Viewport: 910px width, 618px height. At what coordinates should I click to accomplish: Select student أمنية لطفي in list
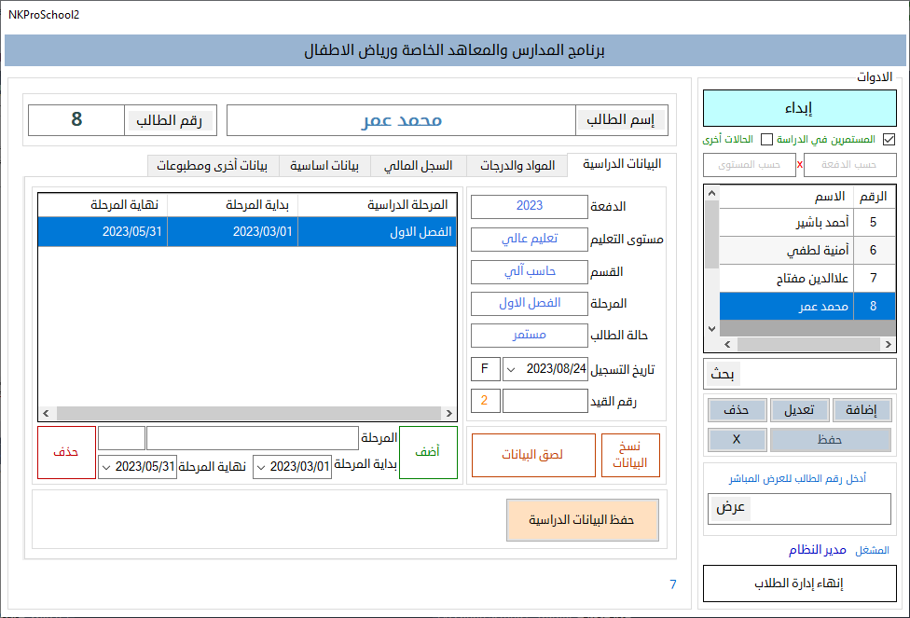coord(807,250)
